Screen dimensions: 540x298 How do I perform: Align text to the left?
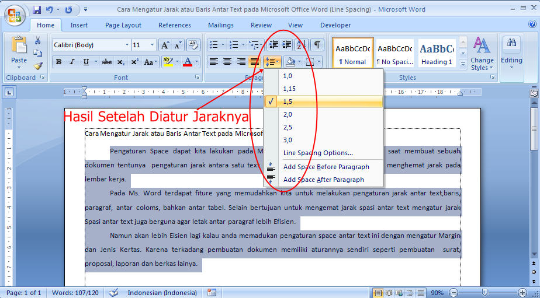(x=214, y=62)
